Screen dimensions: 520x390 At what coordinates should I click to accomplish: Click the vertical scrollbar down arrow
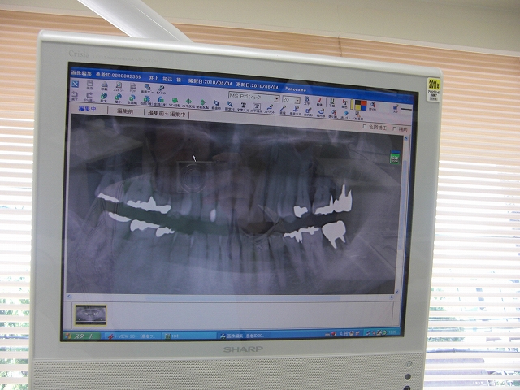coord(397,292)
